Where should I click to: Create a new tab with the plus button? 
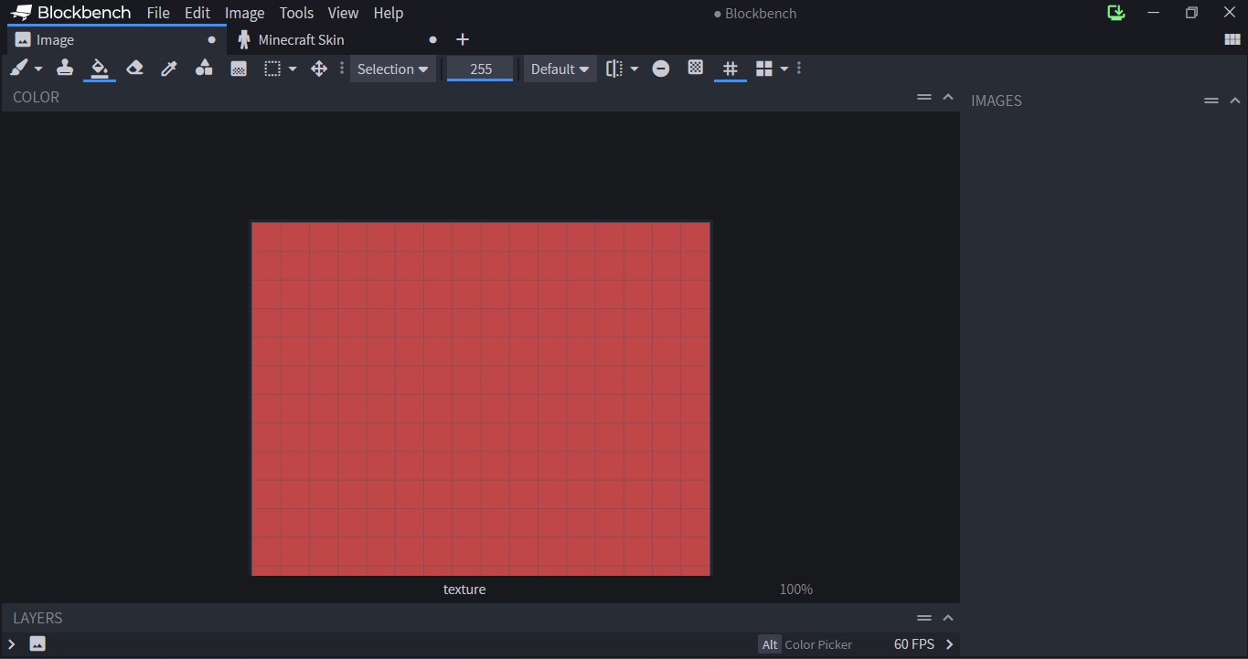click(463, 39)
